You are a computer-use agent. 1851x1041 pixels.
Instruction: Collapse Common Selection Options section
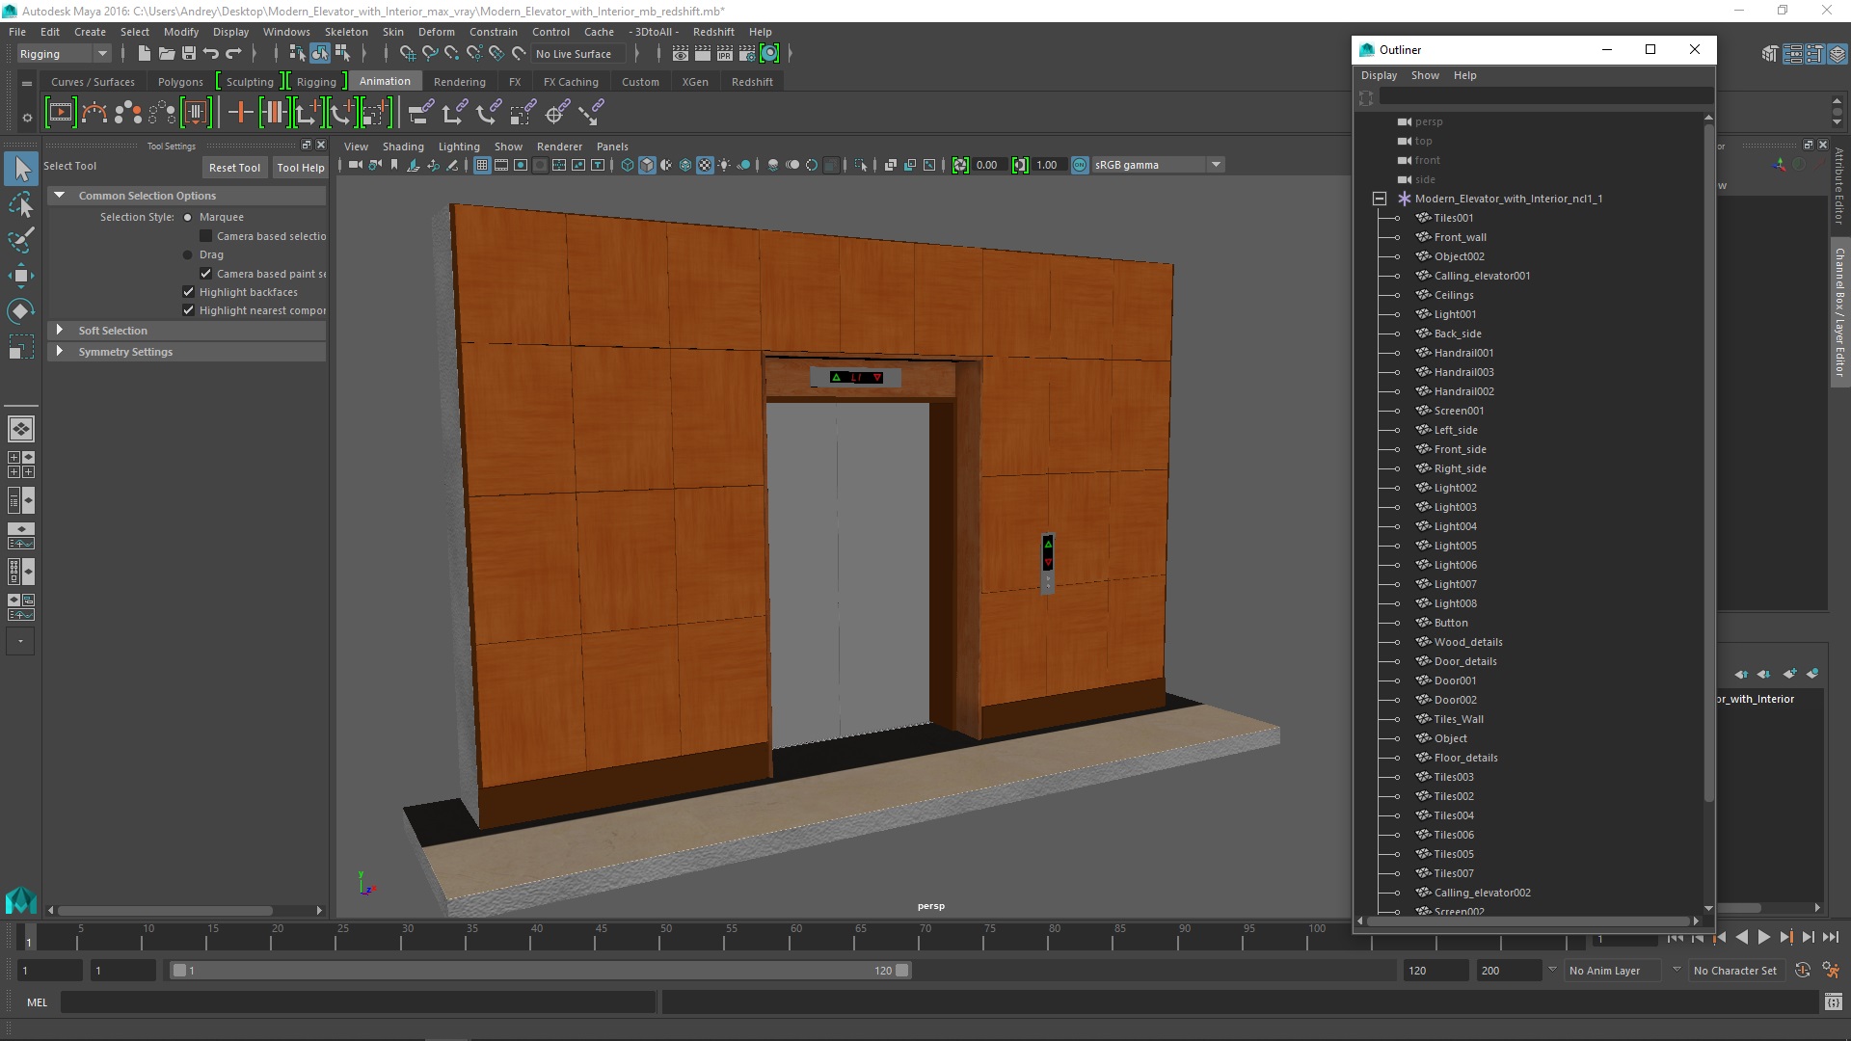click(x=60, y=196)
